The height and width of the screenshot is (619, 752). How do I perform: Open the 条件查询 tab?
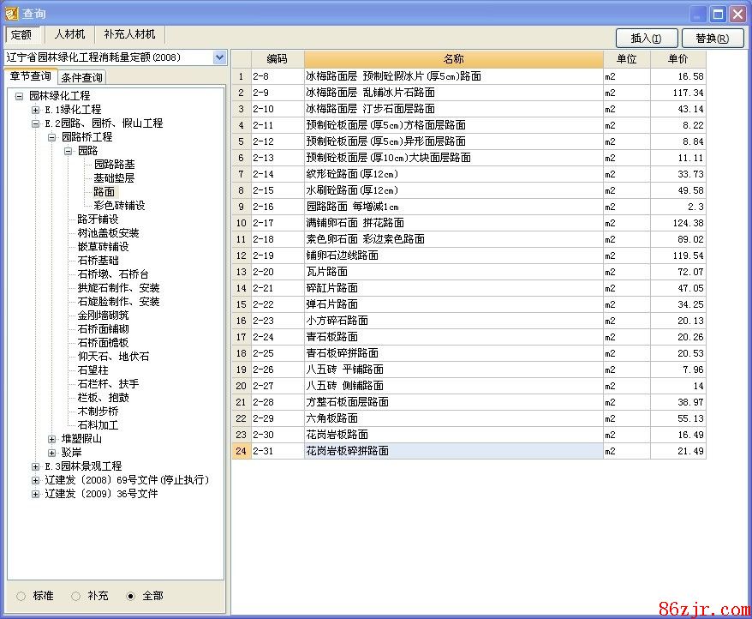81,78
